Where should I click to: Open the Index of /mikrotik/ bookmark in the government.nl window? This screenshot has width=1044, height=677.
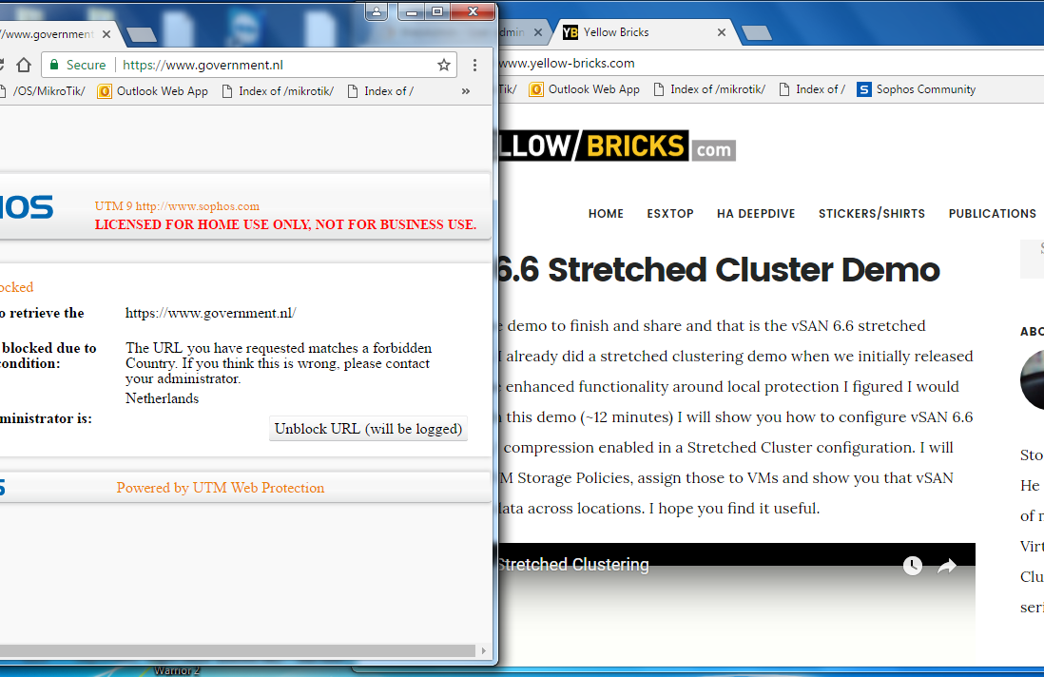pos(278,91)
